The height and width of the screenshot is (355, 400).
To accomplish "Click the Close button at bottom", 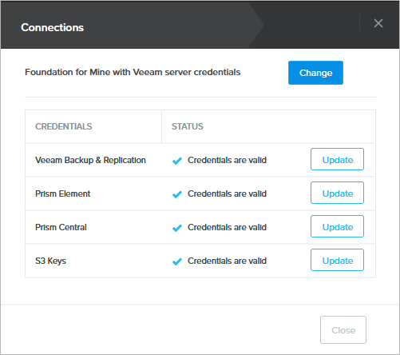I will (x=343, y=329).
